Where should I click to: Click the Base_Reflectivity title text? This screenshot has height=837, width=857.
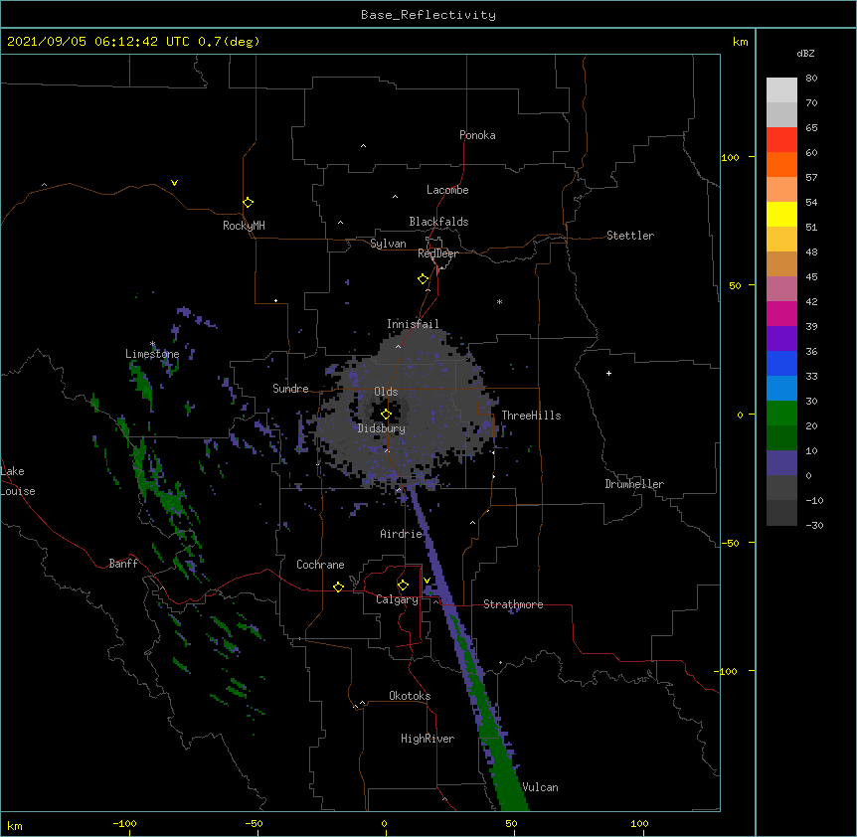(x=428, y=15)
